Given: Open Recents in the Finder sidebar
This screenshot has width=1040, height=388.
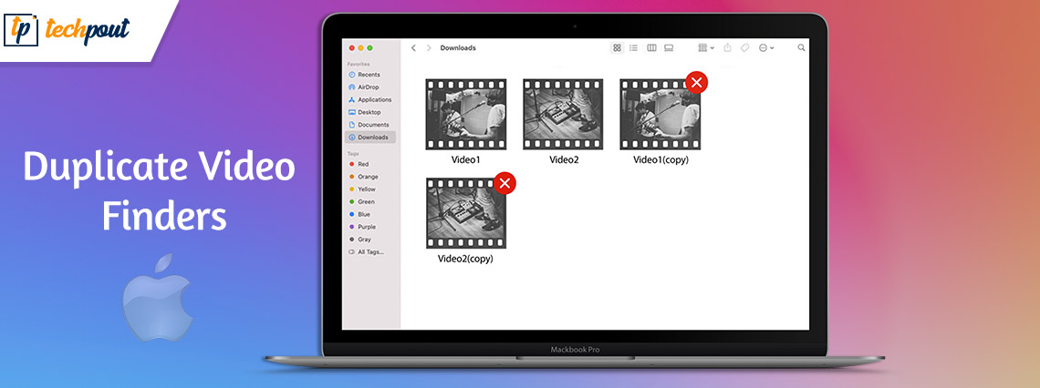Looking at the screenshot, I should point(369,75).
